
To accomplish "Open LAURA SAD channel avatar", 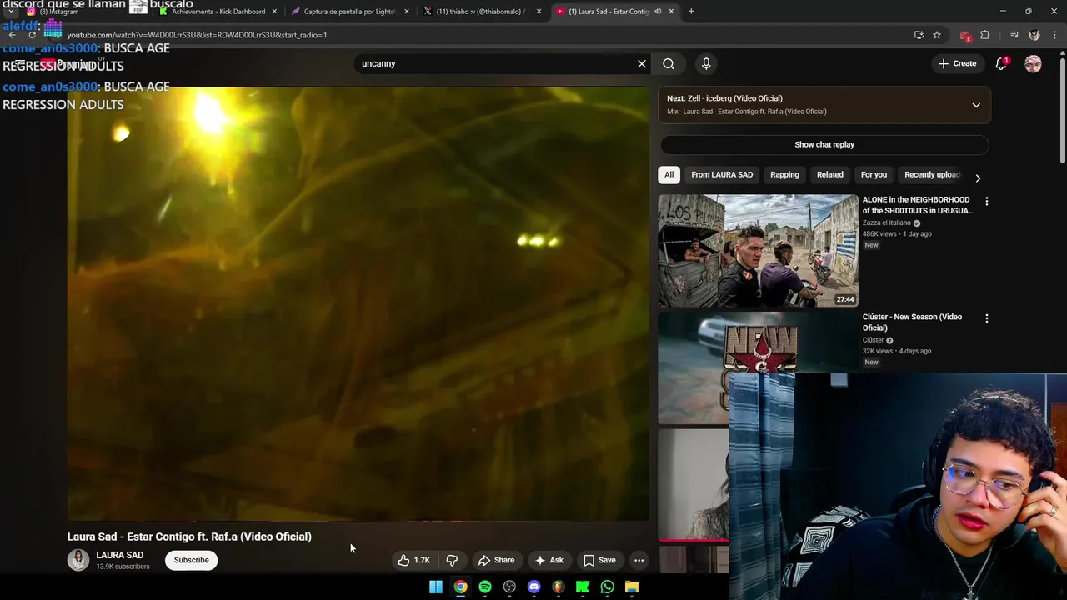I will coord(78,560).
